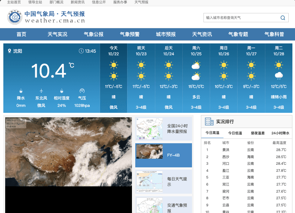
Task: Click 梁河 in the ranking list
Action: [x=226, y=191]
